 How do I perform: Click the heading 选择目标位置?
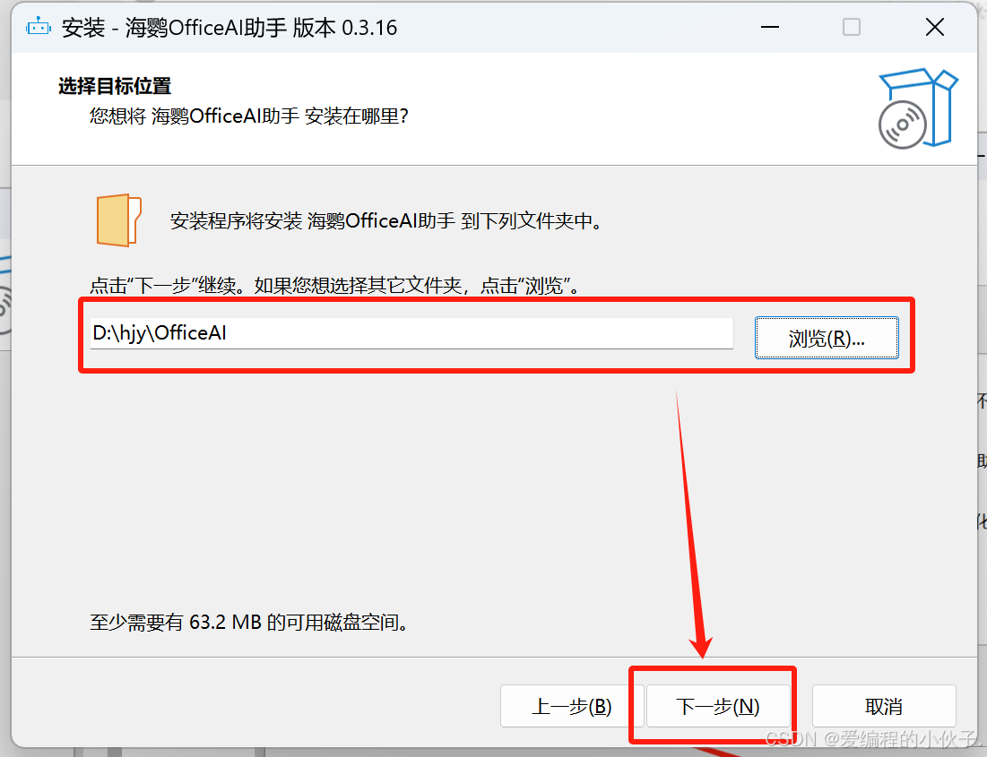point(115,86)
